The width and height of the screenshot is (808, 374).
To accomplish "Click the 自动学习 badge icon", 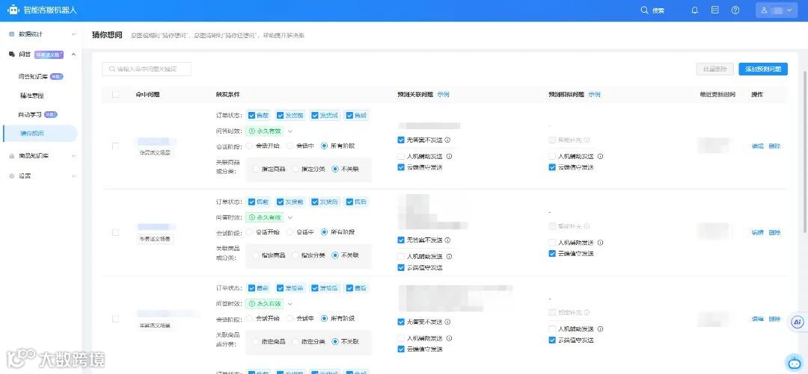I will (x=51, y=115).
